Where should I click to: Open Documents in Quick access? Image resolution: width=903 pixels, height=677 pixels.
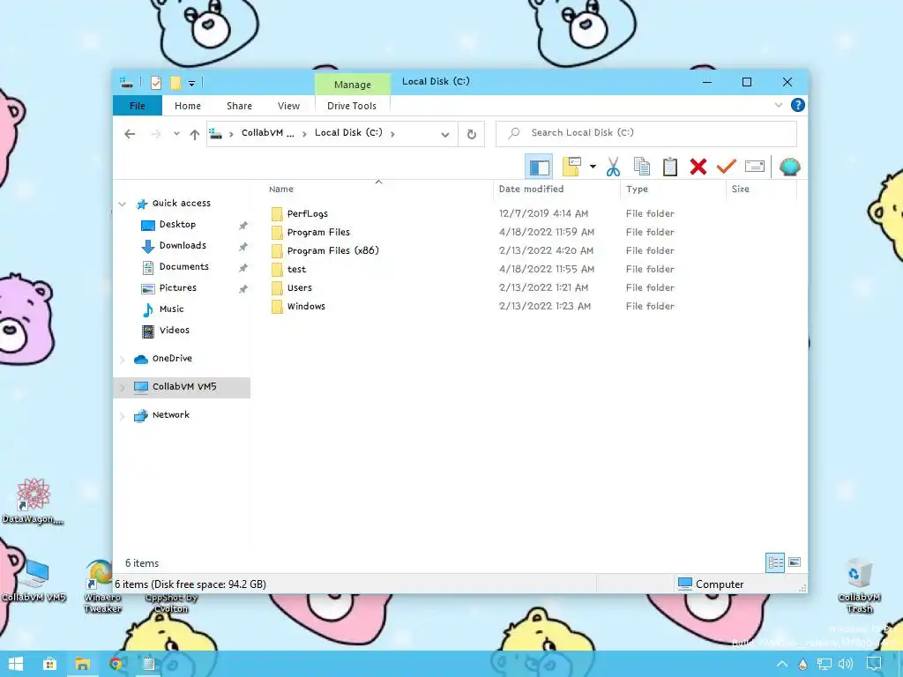pyautogui.click(x=183, y=267)
